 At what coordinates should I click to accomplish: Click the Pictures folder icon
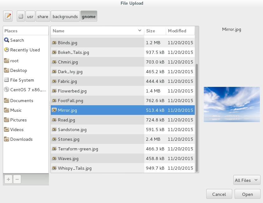(x=6, y=120)
